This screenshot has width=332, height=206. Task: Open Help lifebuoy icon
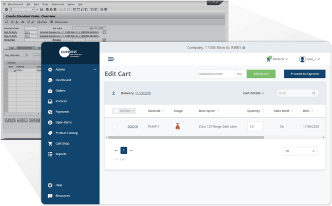pos(50,186)
